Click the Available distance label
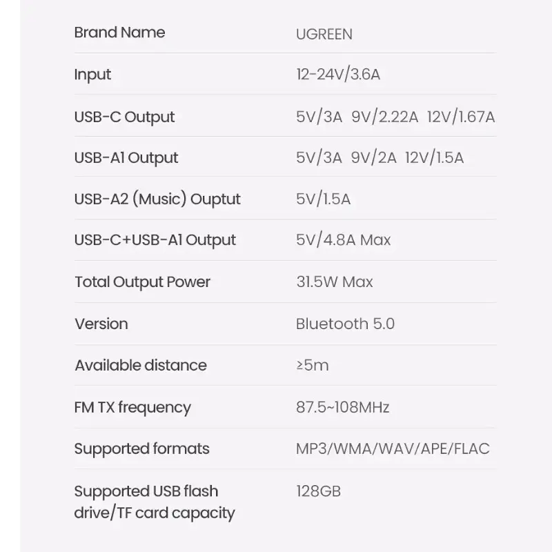This screenshot has width=552, height=552. click(141, 365)
